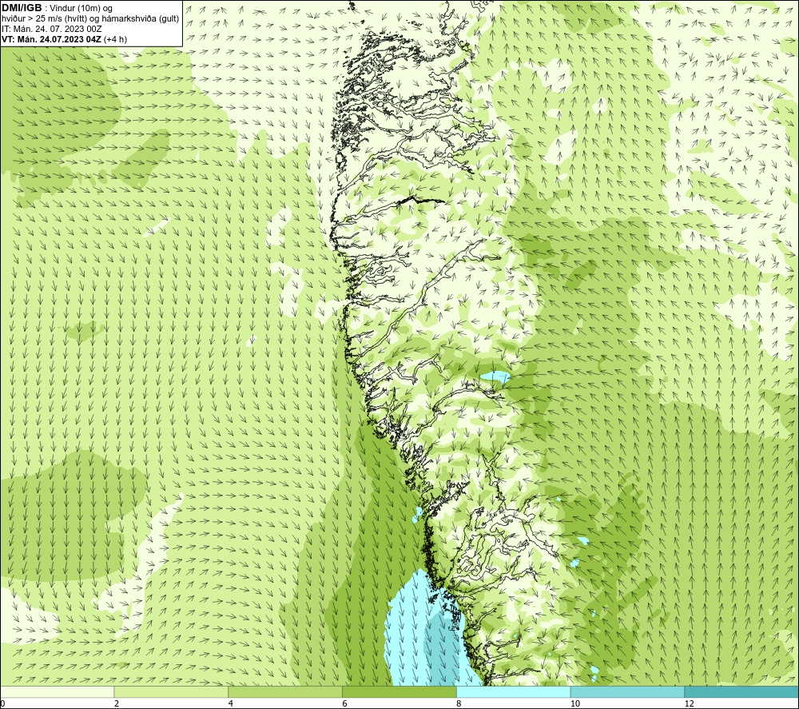Click the 8–10 light cyan scale segment
The height and width of the screenshot is (709, 799).
pos(514,691)
